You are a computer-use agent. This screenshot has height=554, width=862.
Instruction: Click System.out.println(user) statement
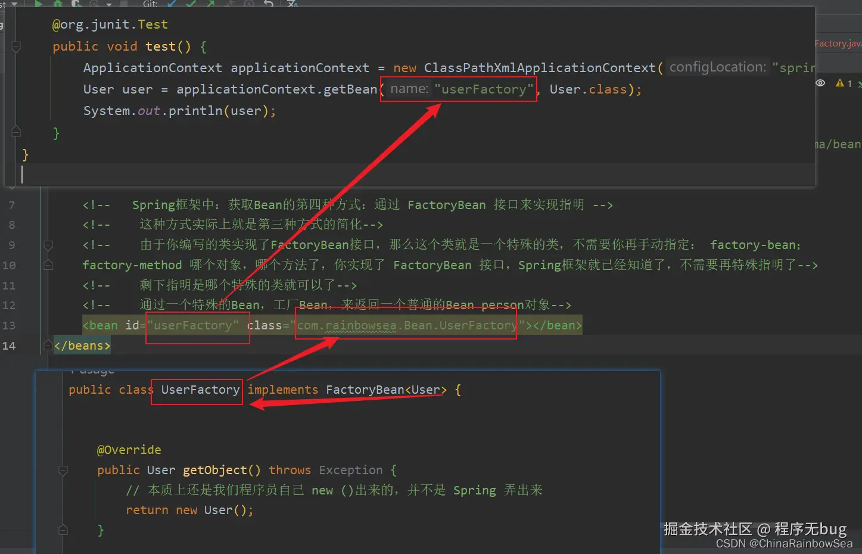[x=179, y=111]
